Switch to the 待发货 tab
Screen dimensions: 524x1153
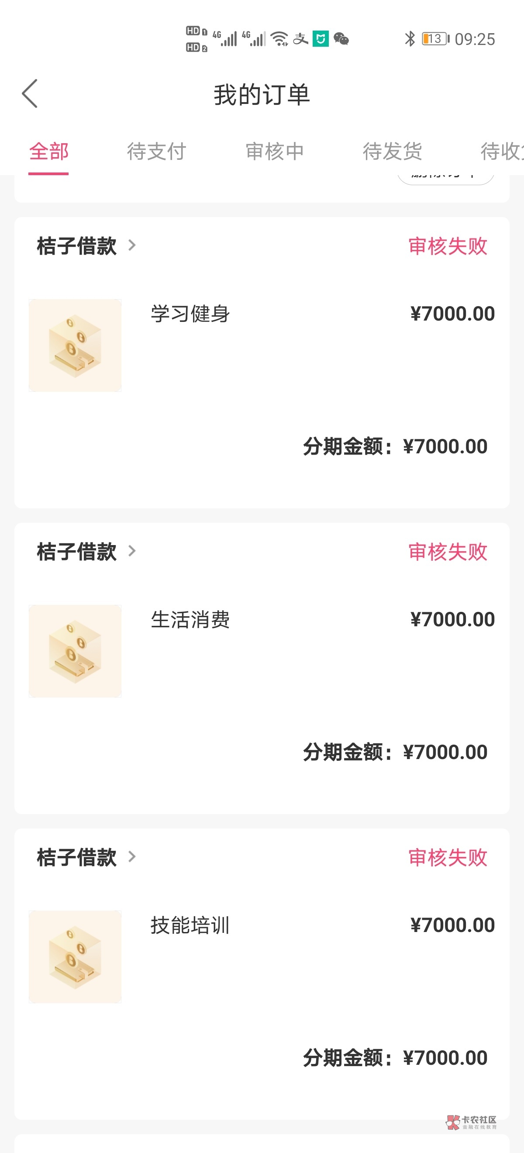coord(393,151)
